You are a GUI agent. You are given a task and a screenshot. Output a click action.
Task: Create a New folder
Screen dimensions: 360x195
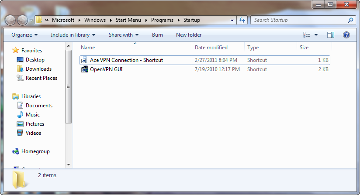[189, 35]
